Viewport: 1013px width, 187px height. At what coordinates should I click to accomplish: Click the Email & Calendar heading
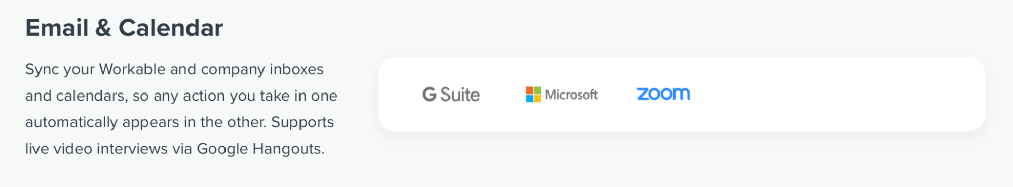pos(124,28)
